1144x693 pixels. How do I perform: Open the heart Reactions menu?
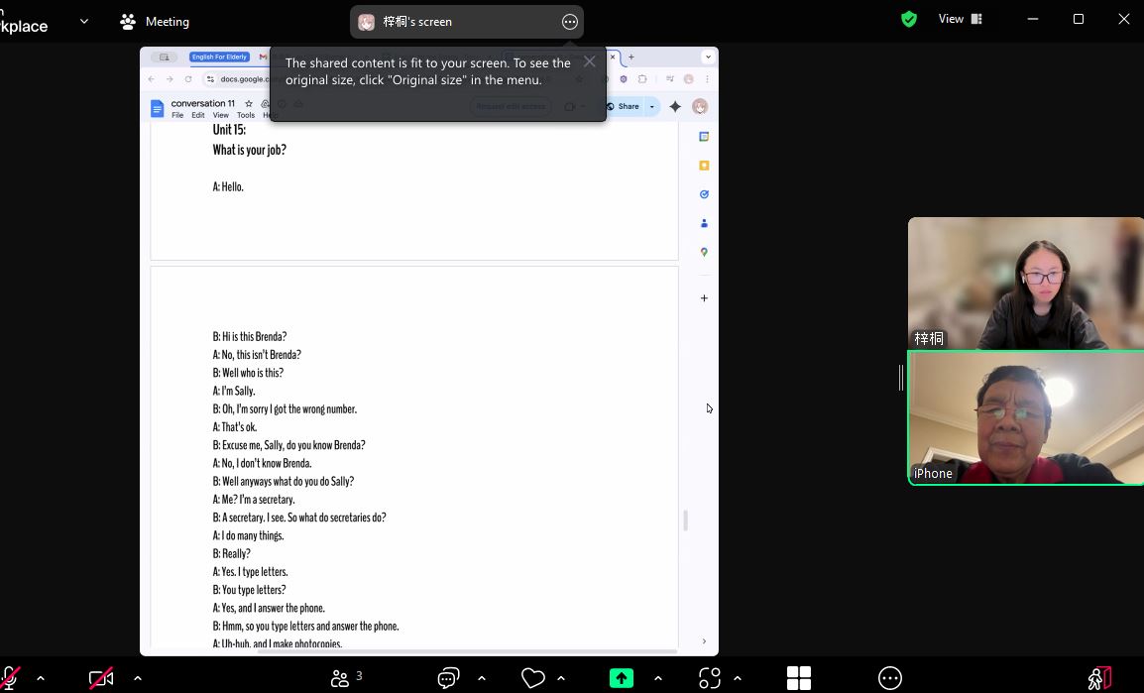point(532,678)
